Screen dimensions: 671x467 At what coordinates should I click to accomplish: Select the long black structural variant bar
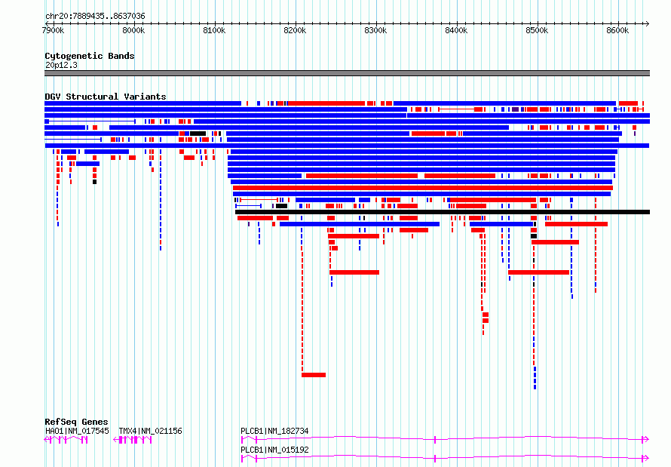443,212
